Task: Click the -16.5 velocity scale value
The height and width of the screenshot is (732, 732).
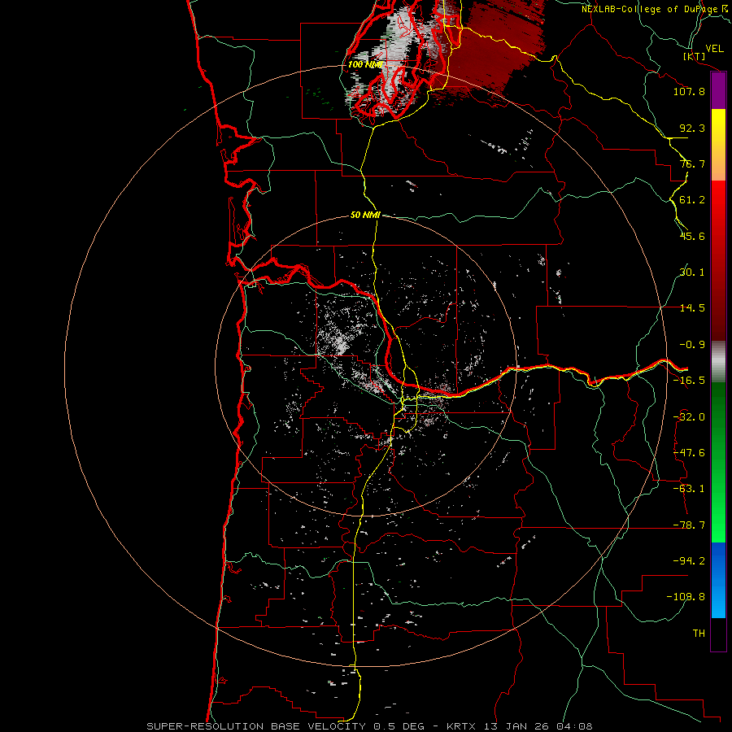Action: point(689,381)
